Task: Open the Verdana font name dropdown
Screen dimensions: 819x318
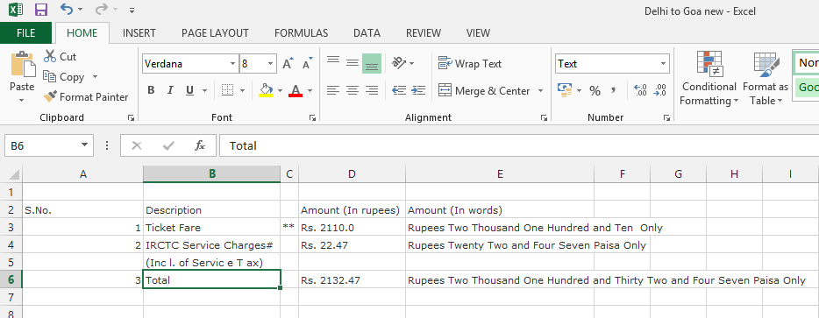Action: coord(233,64)
